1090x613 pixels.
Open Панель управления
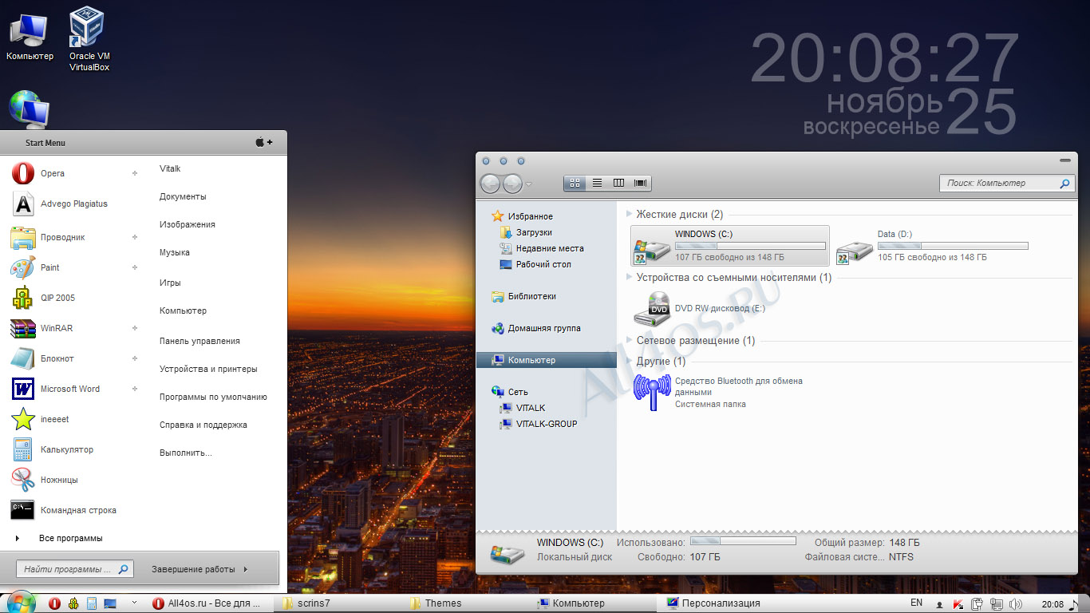[199, 341]
